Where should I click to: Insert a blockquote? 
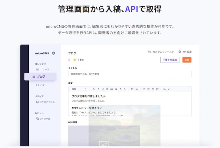pos(132,89)
